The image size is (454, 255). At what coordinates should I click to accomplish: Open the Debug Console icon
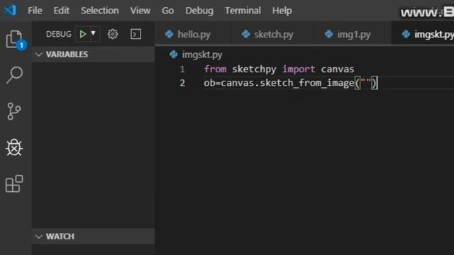click(135, 34)
